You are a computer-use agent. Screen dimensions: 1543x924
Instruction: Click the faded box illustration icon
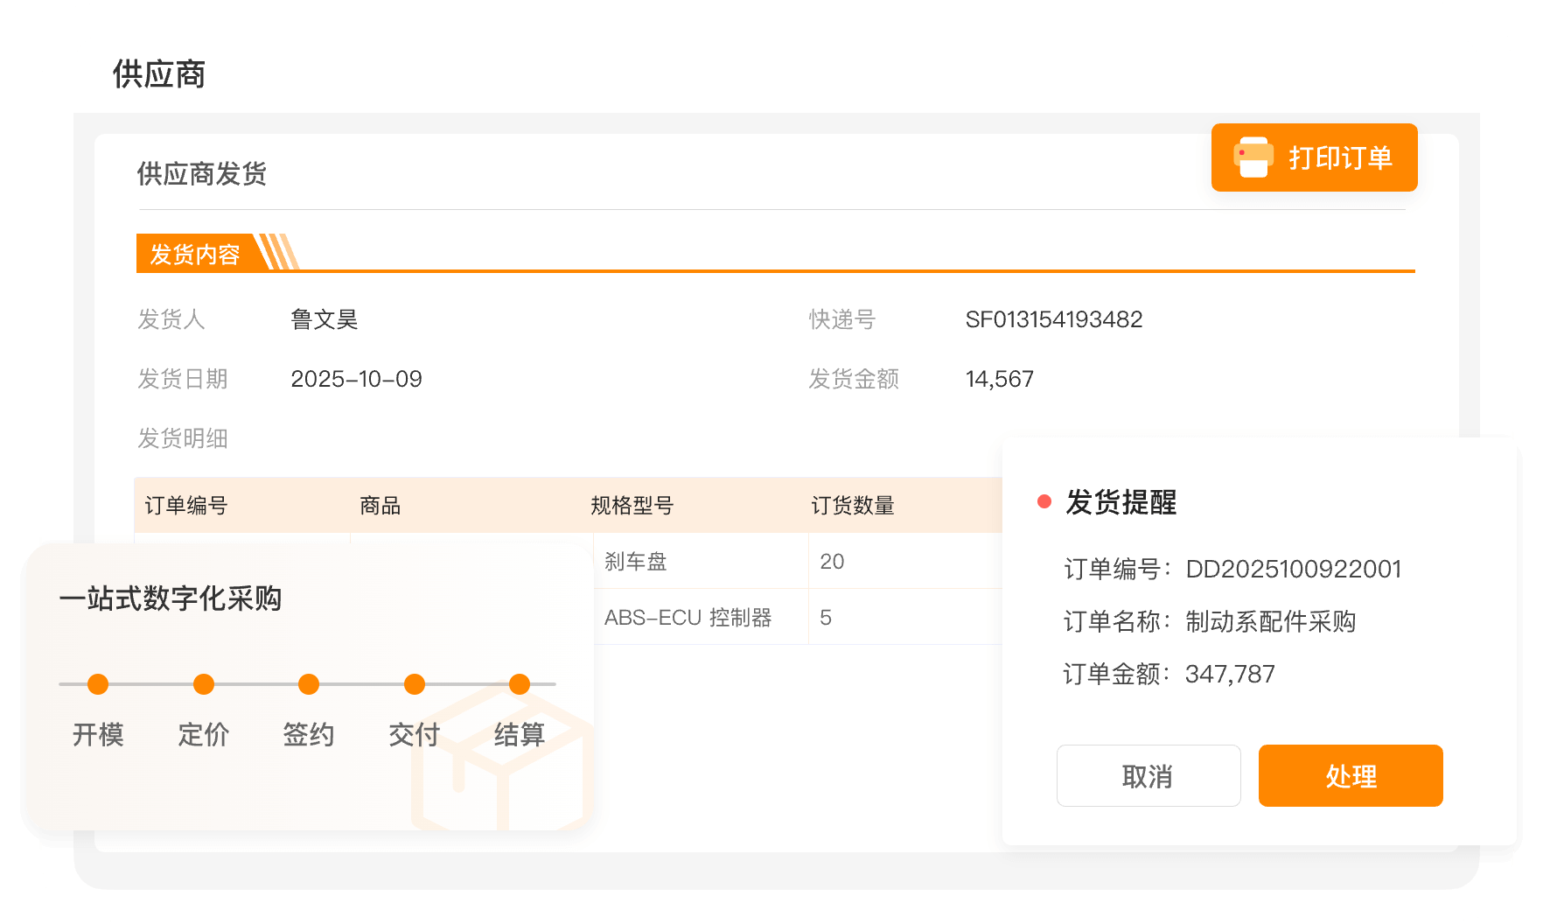[x=502, y=759]
